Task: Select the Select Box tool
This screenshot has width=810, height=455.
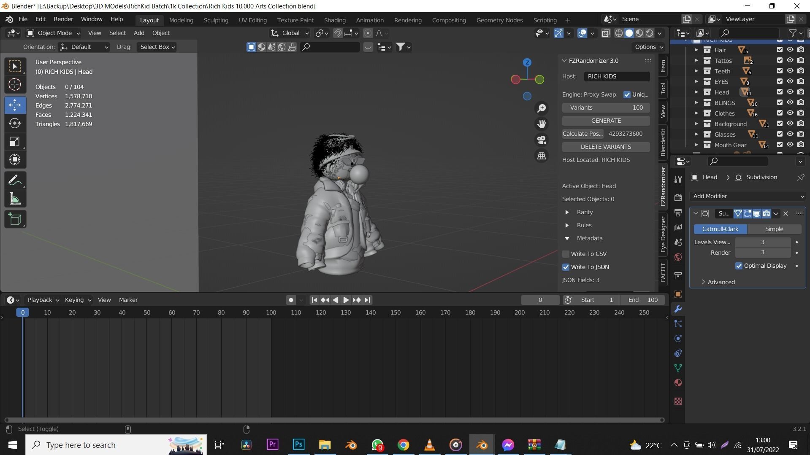Action: click(15, 67)
